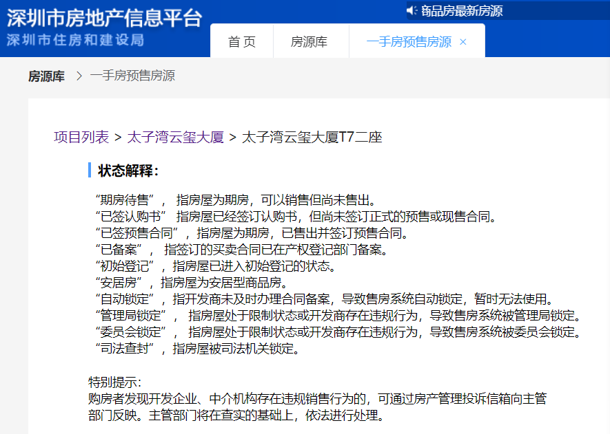
Task: Click the “自动锁定” explanation line
Action: click(x=325, y=299)
